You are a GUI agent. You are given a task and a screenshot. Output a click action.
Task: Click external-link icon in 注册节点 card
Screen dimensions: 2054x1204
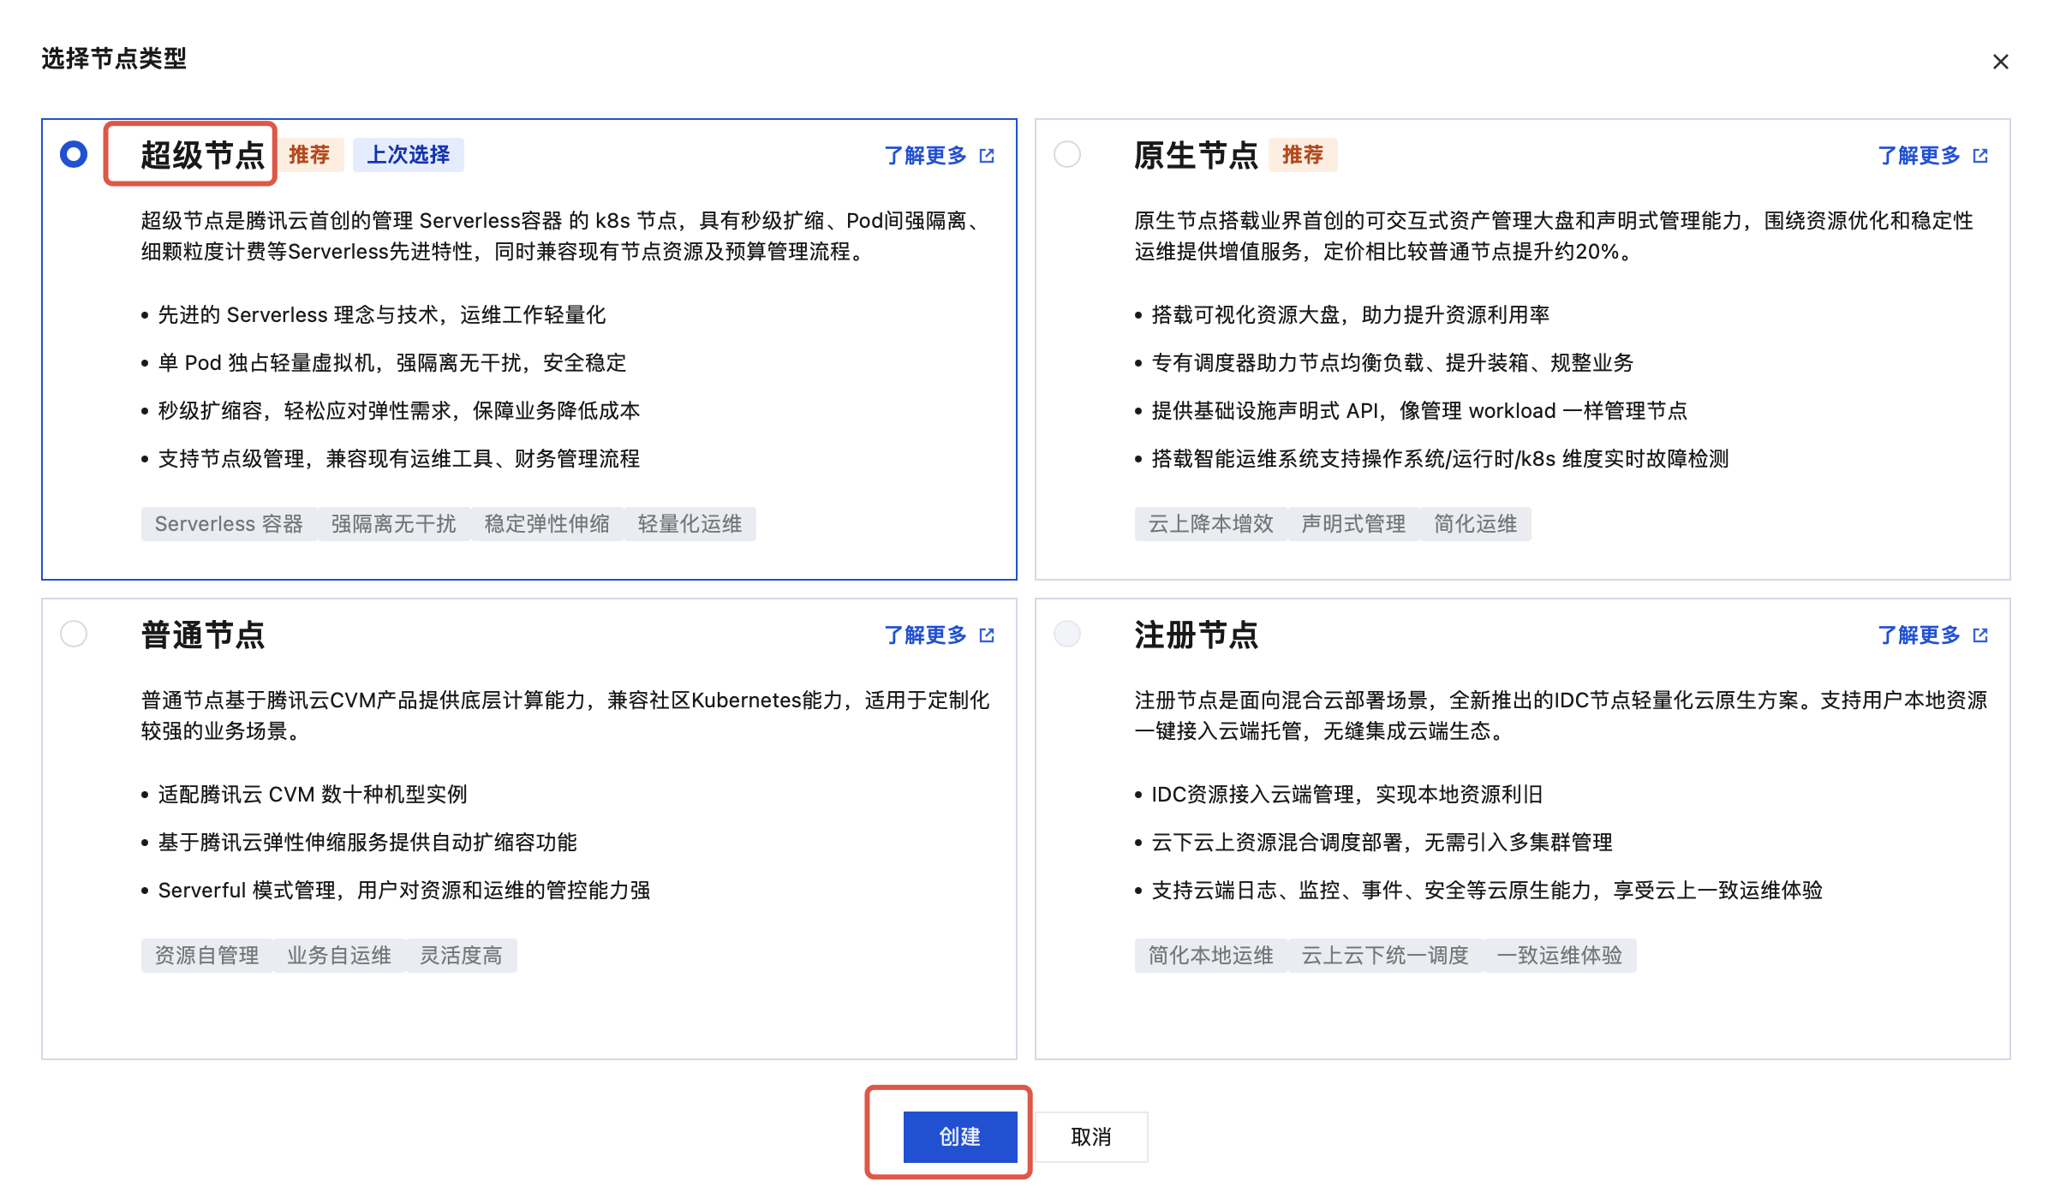point(1980,635)
